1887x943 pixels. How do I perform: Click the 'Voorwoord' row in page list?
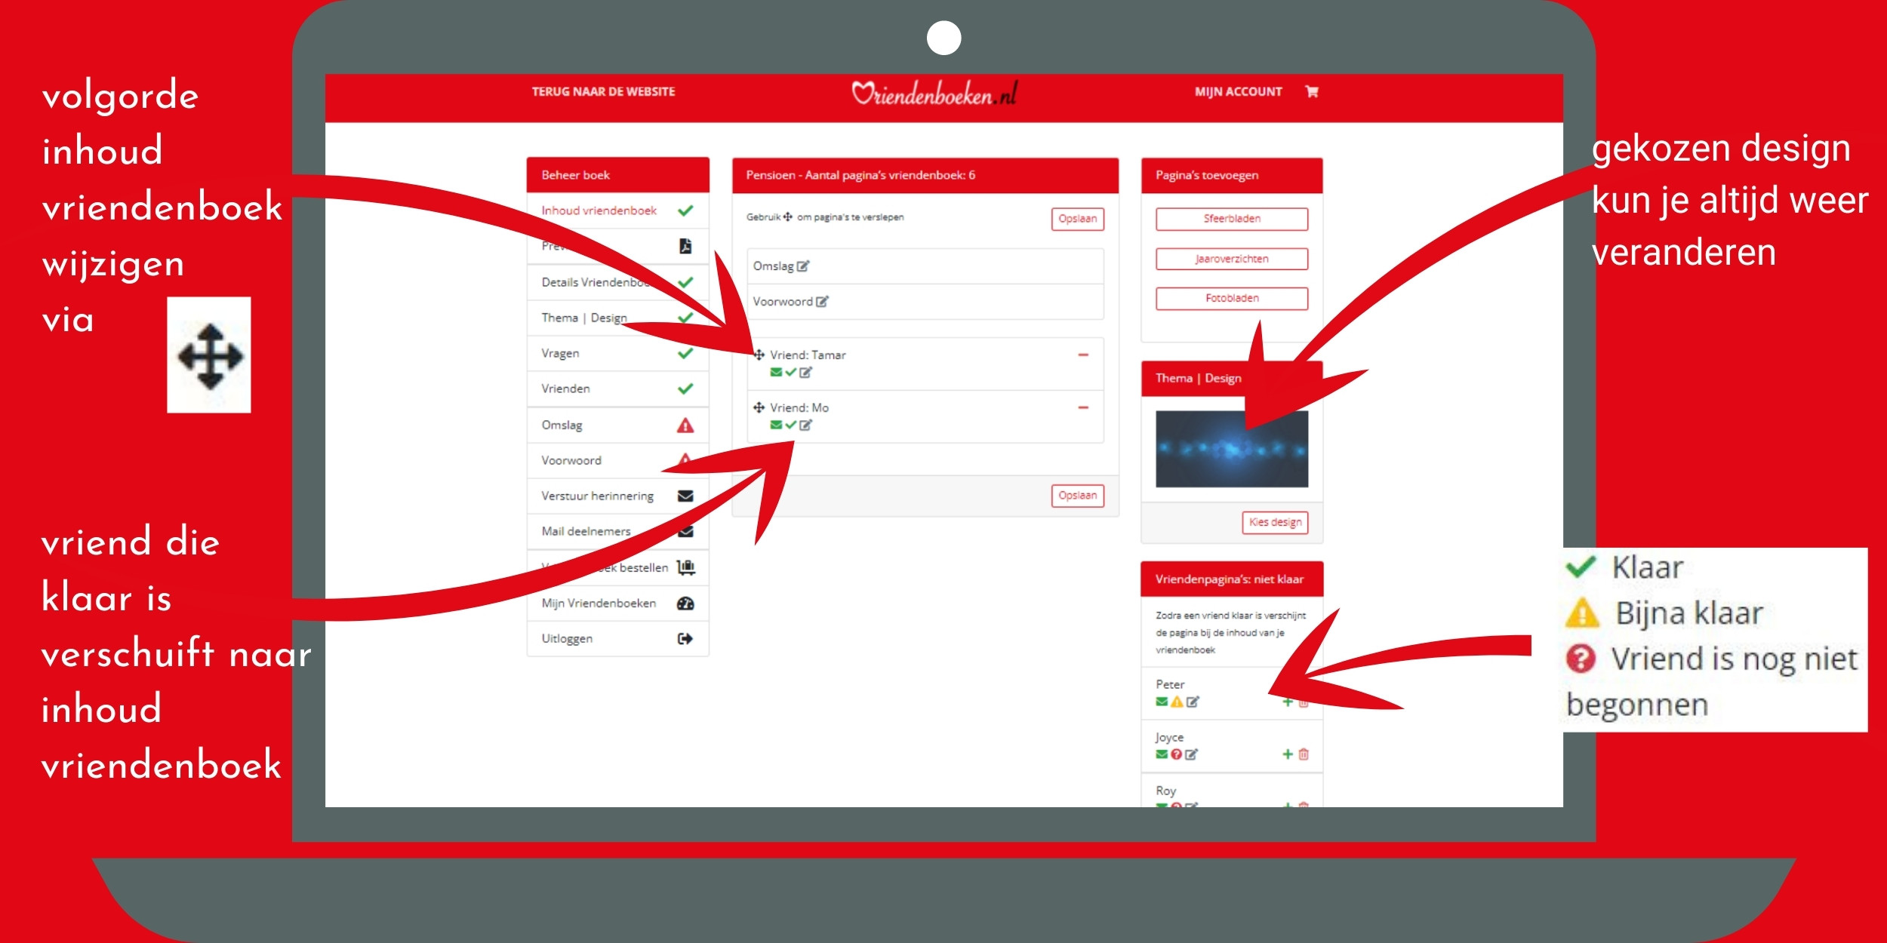click(925, 302)
